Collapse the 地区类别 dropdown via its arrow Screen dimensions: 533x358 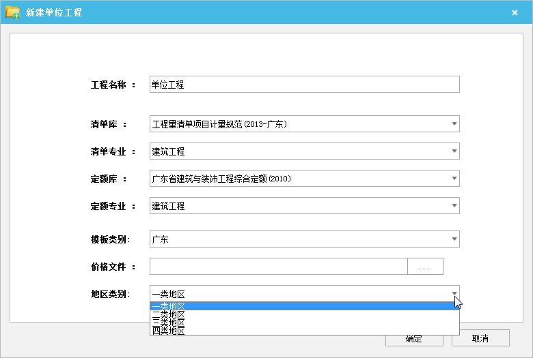(x=454, y=294)
